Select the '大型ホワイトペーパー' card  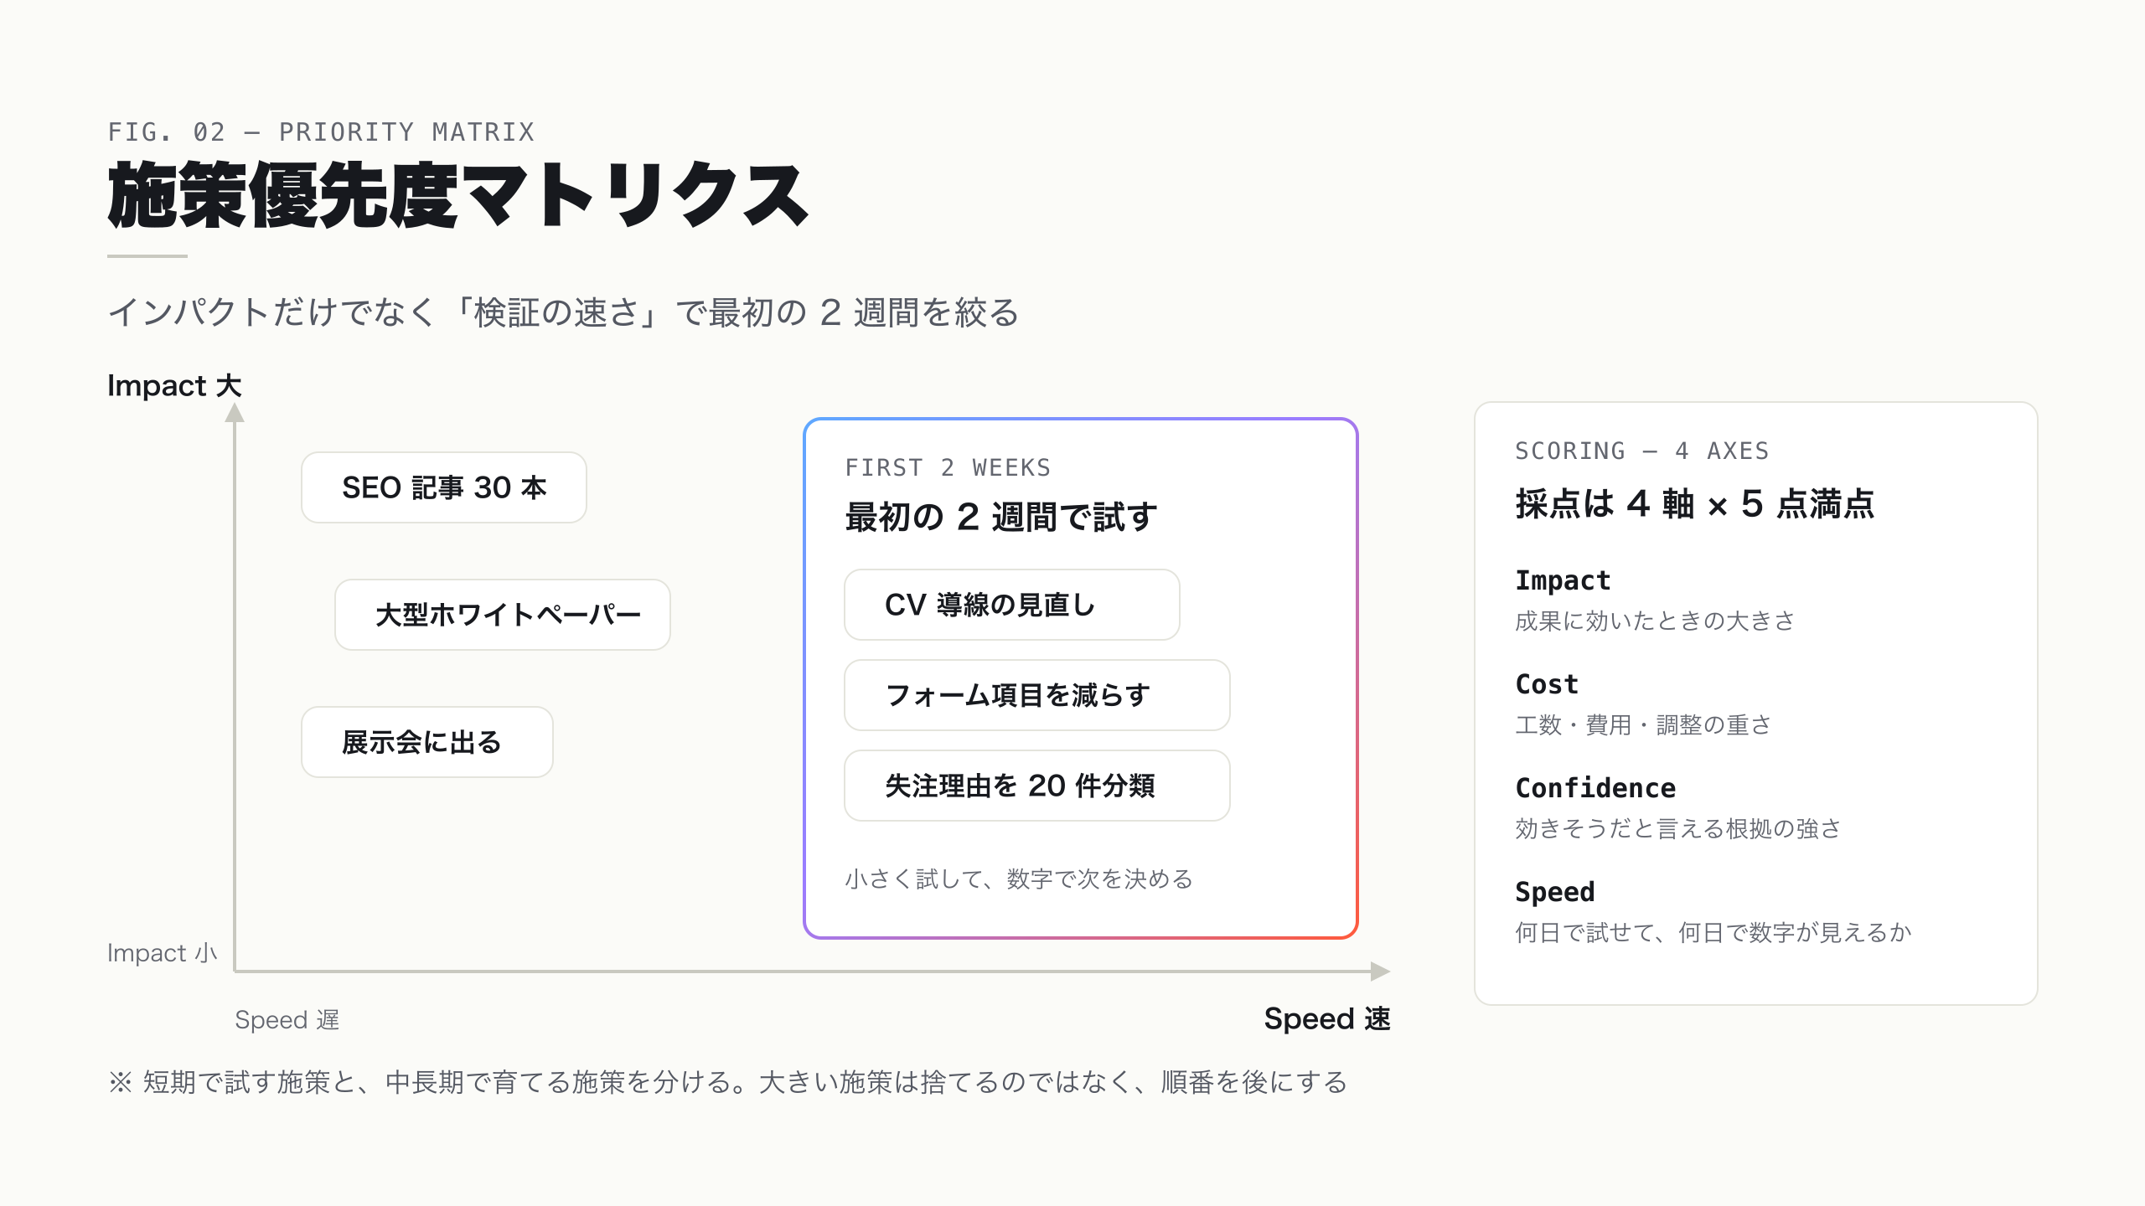(x=503, y=615)
